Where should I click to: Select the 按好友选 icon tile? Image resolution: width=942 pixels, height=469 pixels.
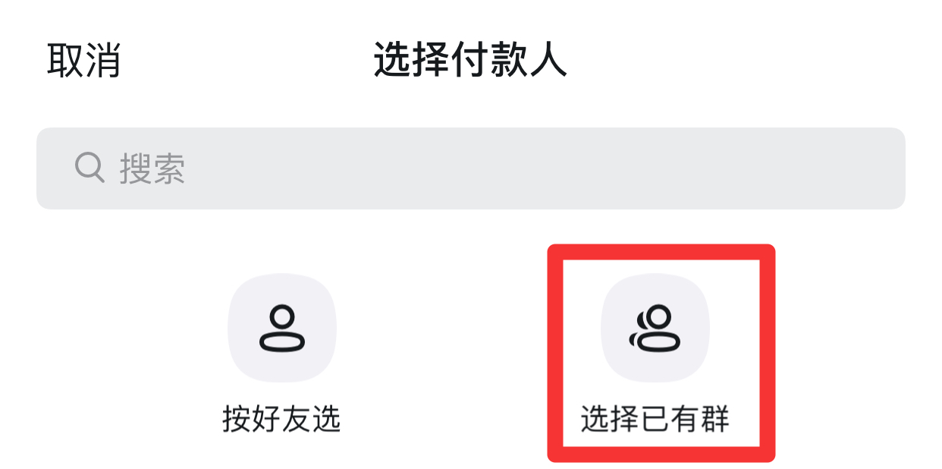pyautogui.click(x=281, y=328)
